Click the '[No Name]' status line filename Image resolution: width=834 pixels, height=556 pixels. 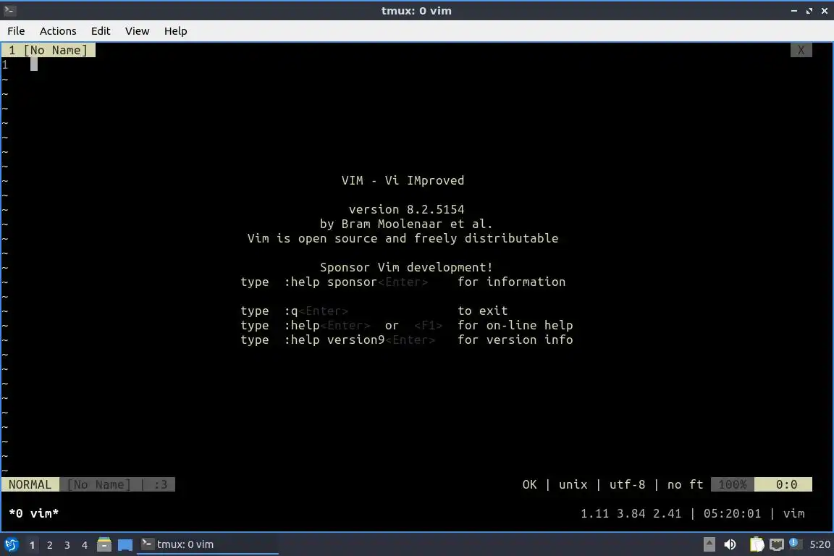pyautogui.click(x=99, y=484)
